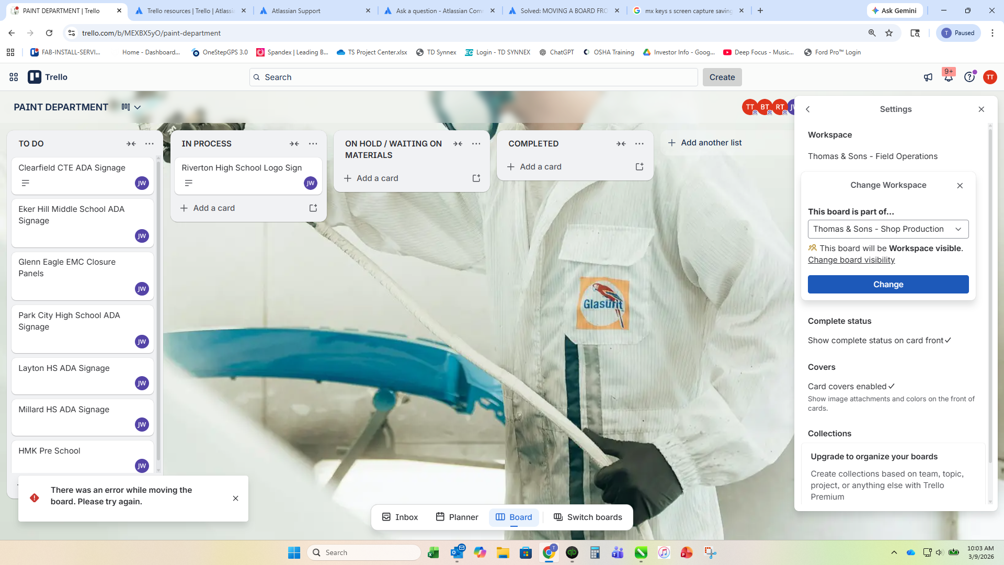The width and height of the screenshot is (1004, 565).
Task: Open the help question mark icon
Action: [x=969, y=77]
